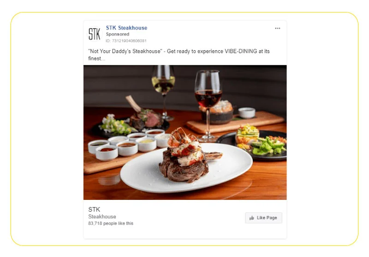Click the row of sauce ramekins
The image size is (369, 257).
128,145
